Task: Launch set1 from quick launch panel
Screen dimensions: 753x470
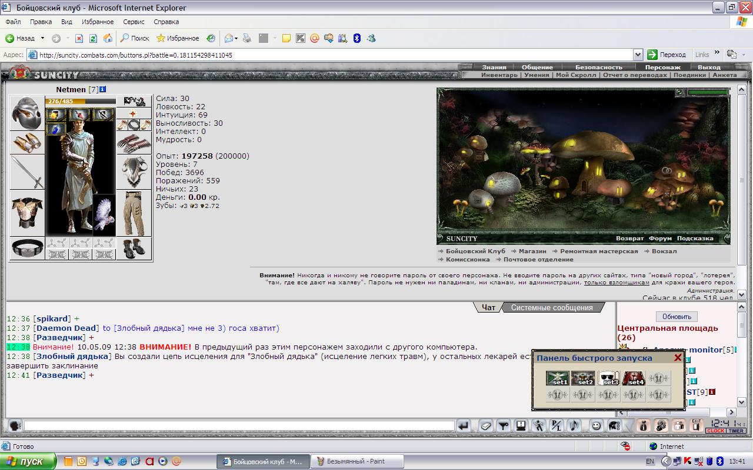Action: tap(558, 378)
